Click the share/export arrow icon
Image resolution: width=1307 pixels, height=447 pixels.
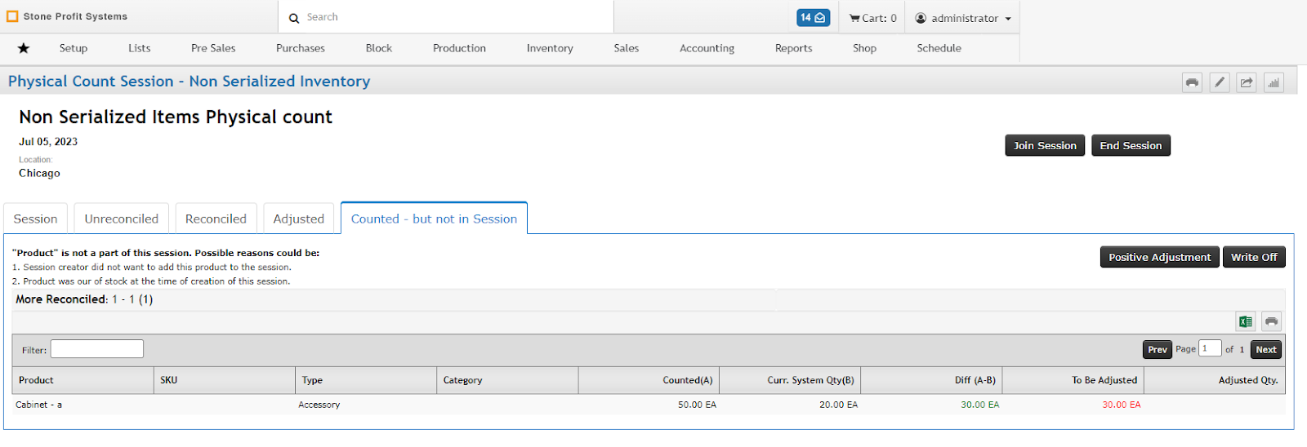1247,82
